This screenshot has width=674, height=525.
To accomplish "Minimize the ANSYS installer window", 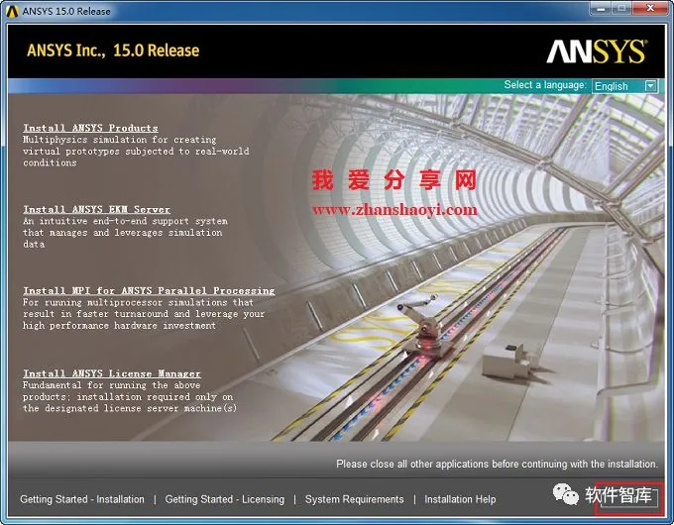I will (601, 8).
